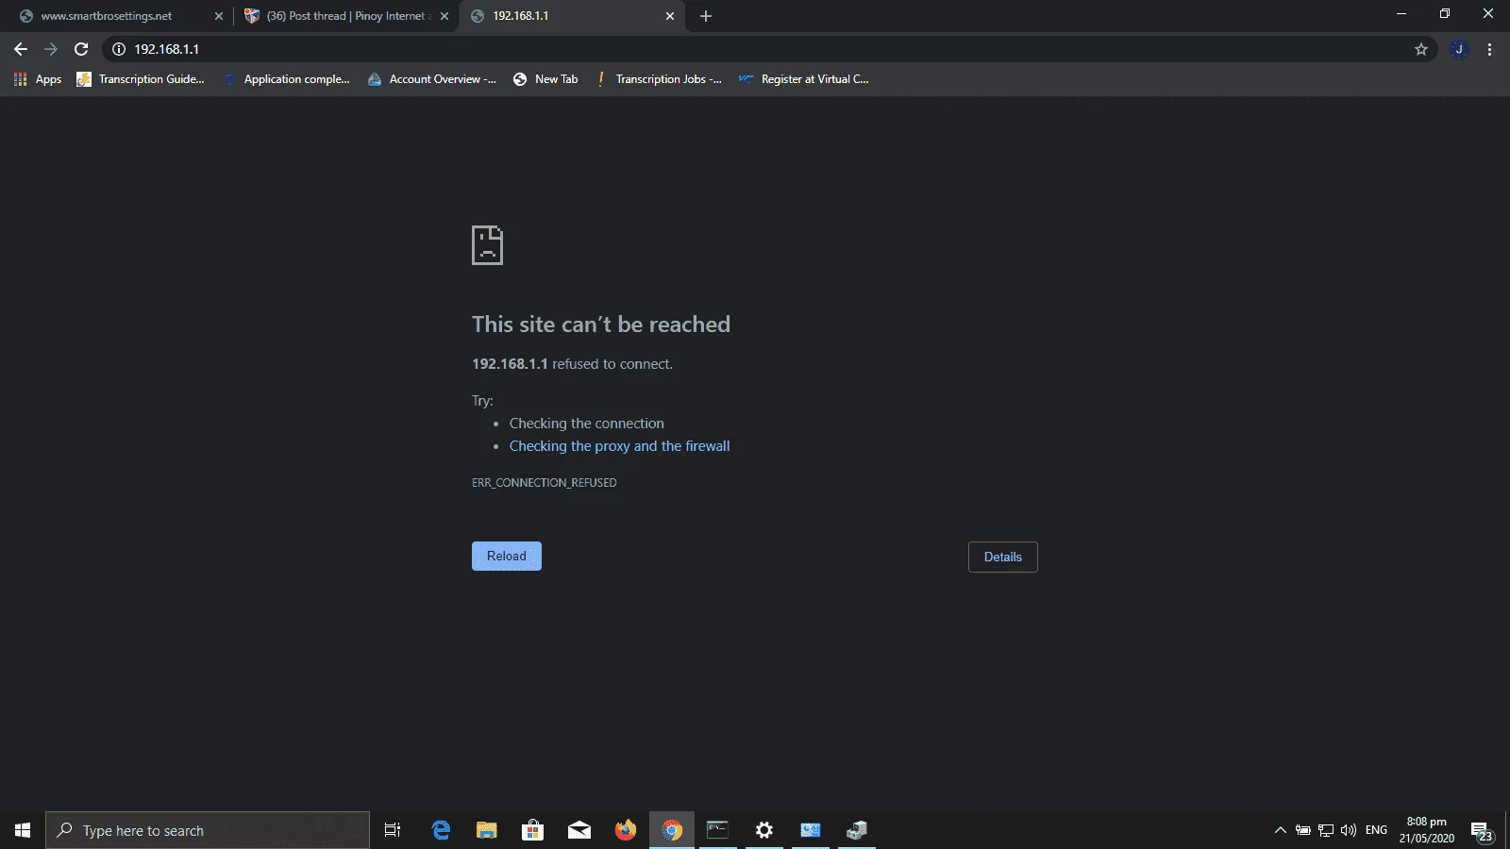Screen dimensions: 1510x849
Task: Open volume control tray icon
Action: pyautogui.click(x=1349, y=830)
